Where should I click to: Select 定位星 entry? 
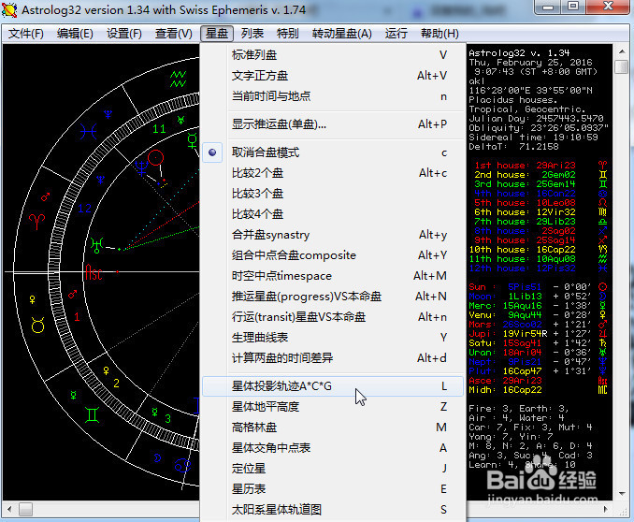[x=333, y=469]
